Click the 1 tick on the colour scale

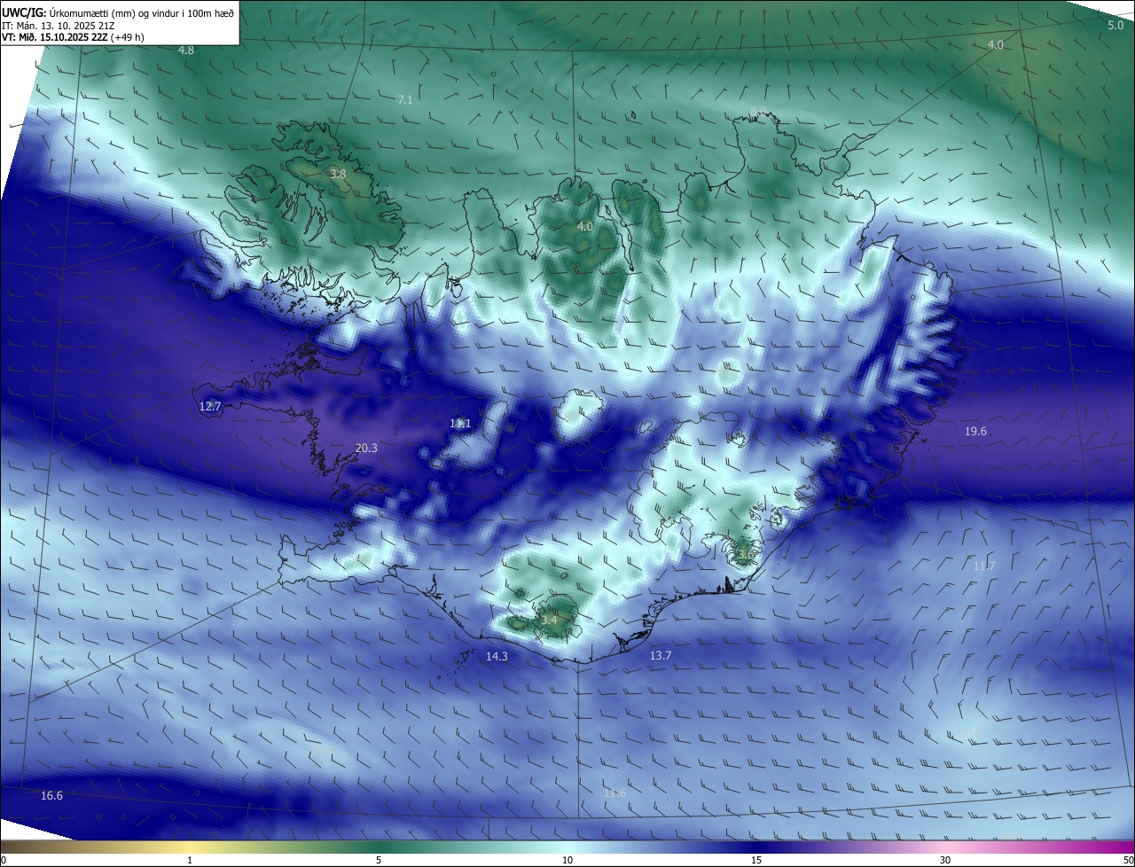(x=190, y=861)
